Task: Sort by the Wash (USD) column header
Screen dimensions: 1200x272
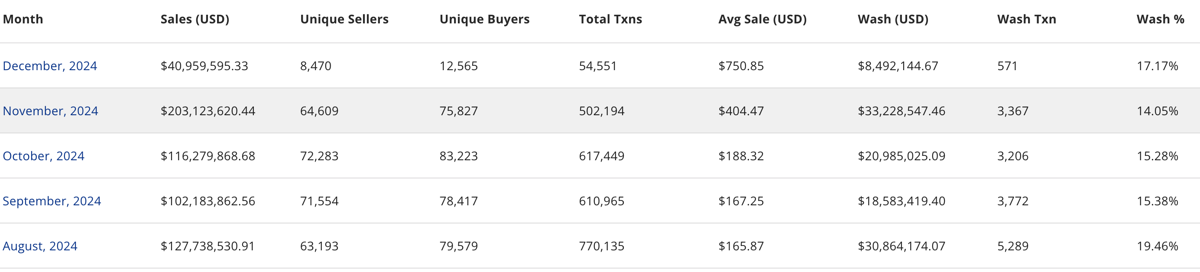Action: point(892,19)
